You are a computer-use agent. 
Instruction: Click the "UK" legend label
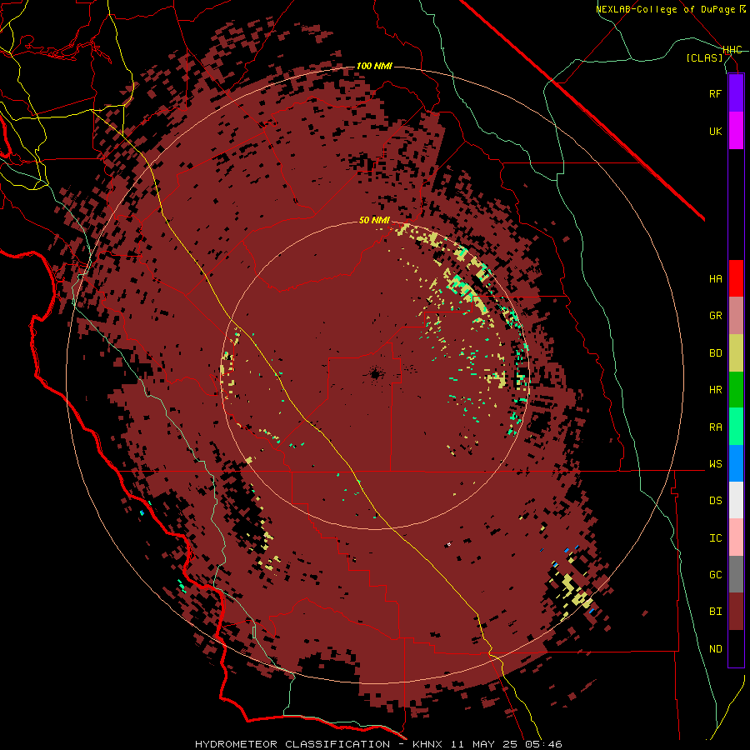[715, 131]
